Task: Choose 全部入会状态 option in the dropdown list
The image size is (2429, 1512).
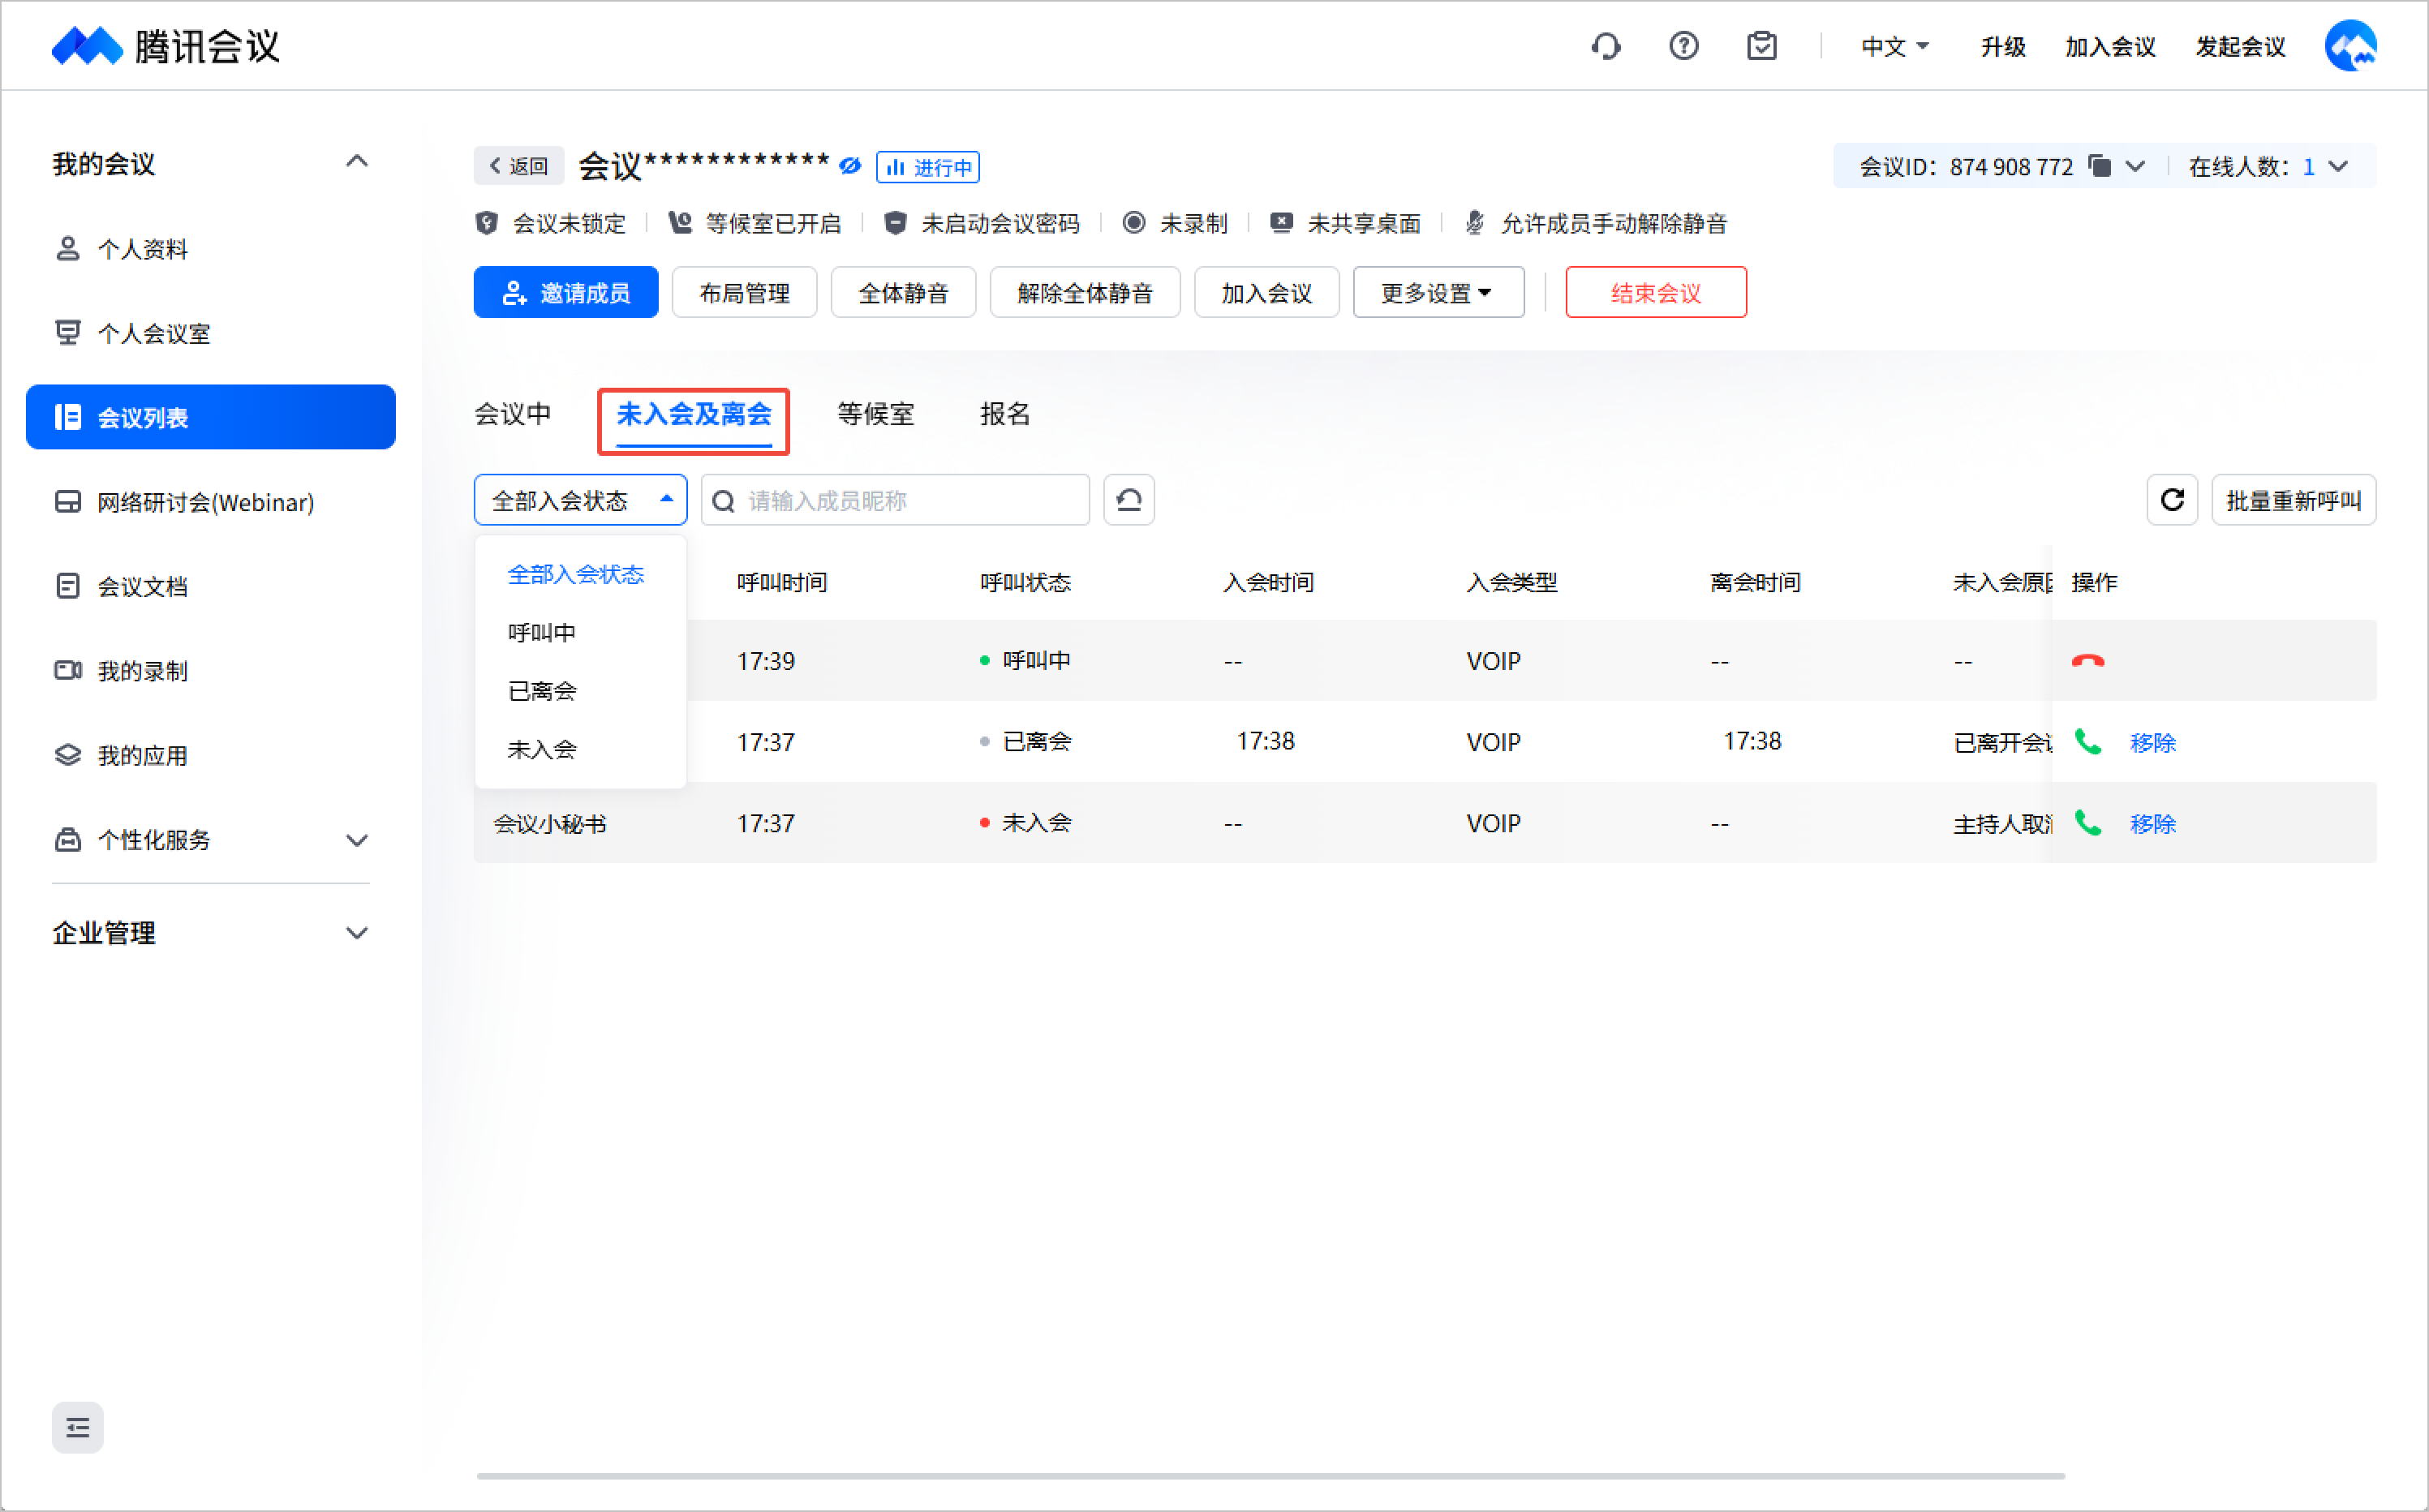Action: (x=580, y=574)
